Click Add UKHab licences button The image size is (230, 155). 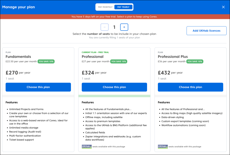[207, 31]
